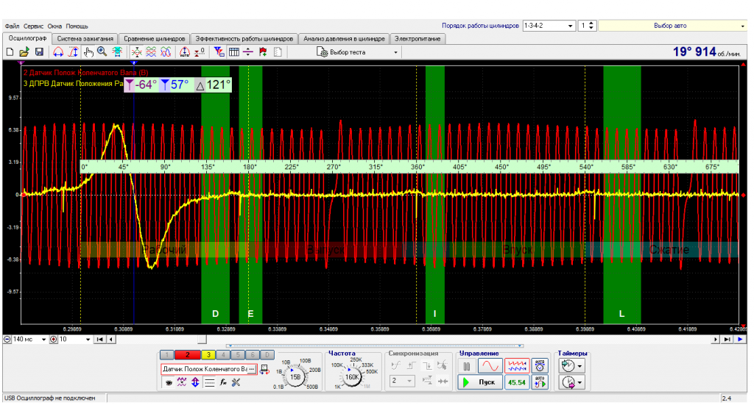Click the overlapping sine waves icon
754x405 pixels.
[166, 52]
